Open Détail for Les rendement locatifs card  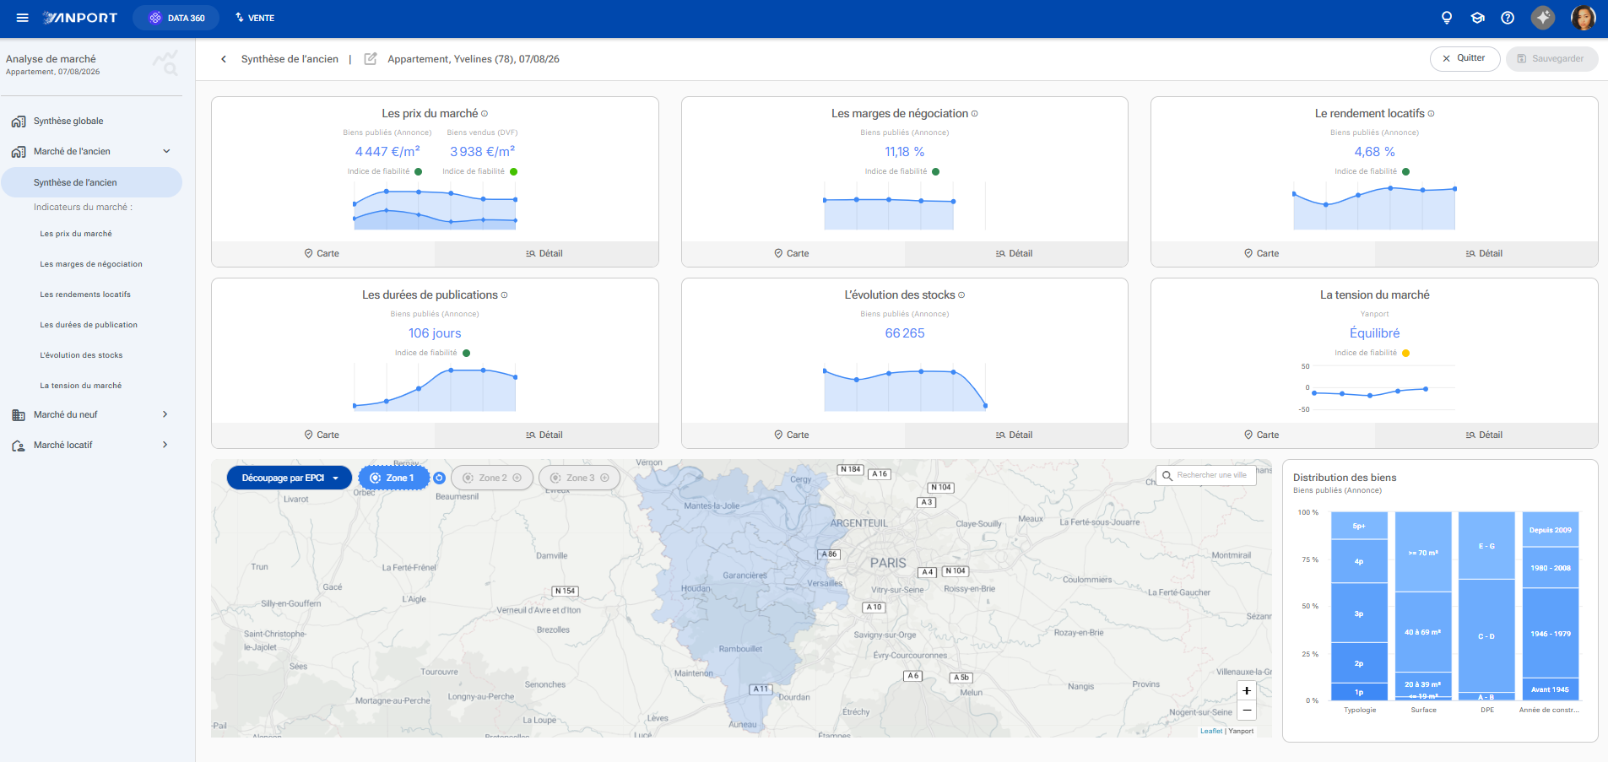coord(1486,253)
